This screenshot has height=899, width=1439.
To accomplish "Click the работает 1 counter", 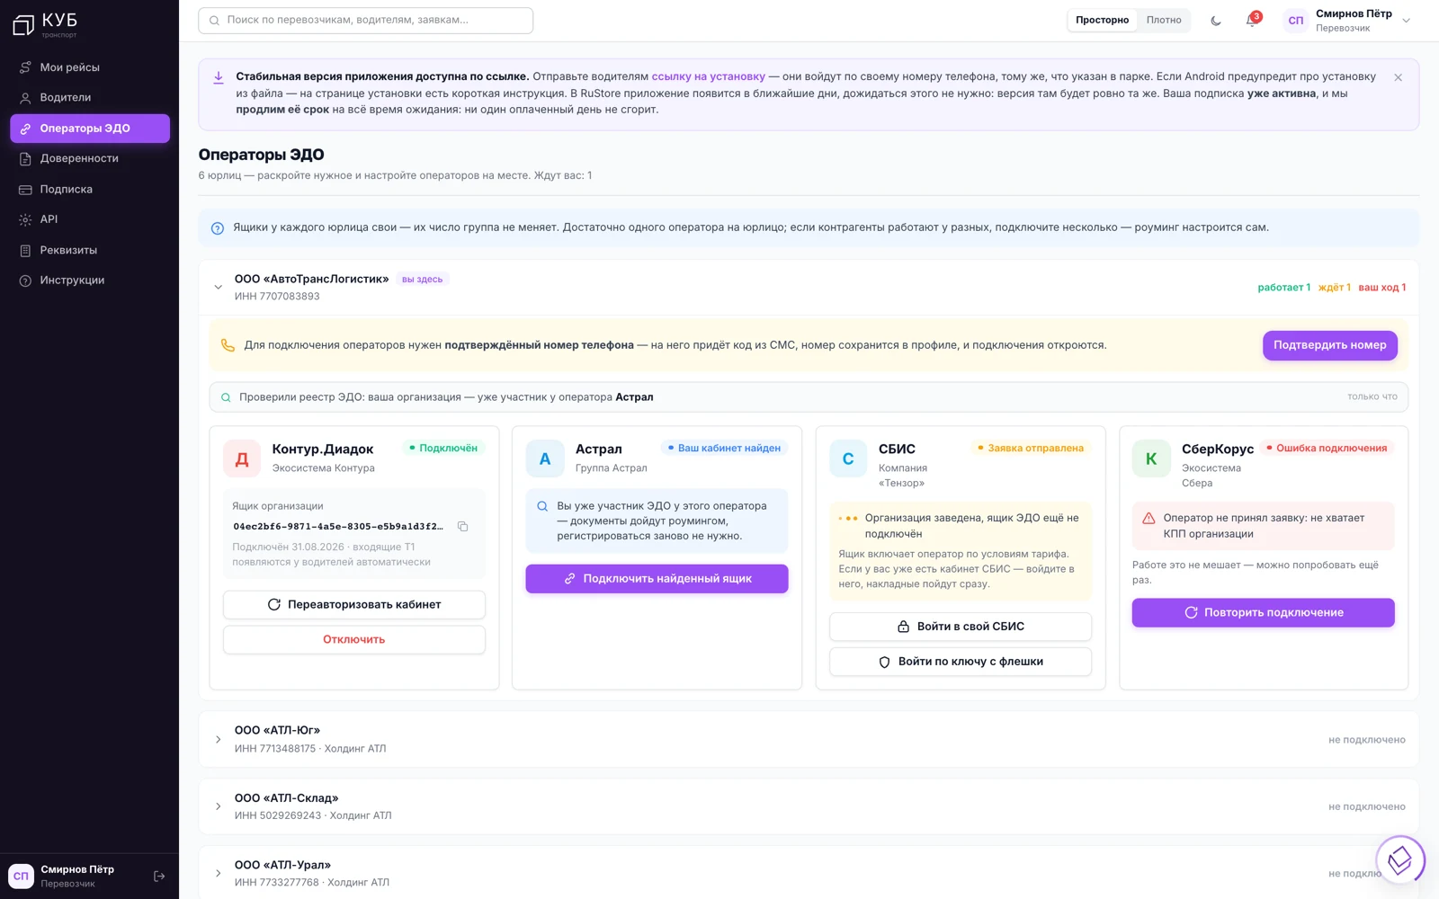I will click(x=1284, y=288).
